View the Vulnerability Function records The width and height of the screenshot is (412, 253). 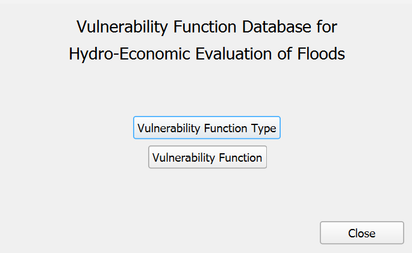tap(207, 157)
